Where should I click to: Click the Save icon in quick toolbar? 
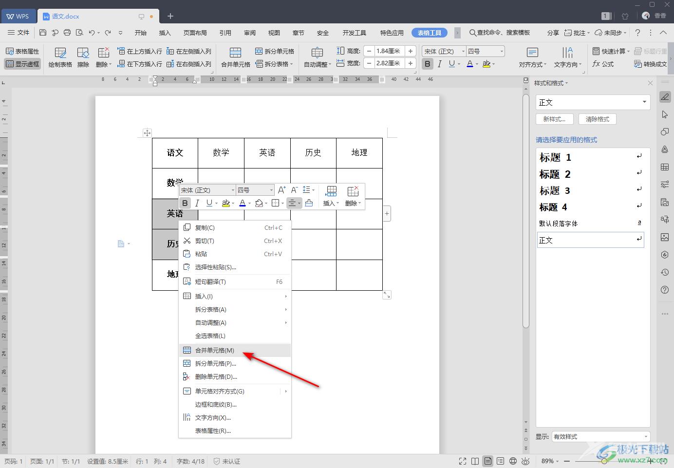tap(43, 33)
